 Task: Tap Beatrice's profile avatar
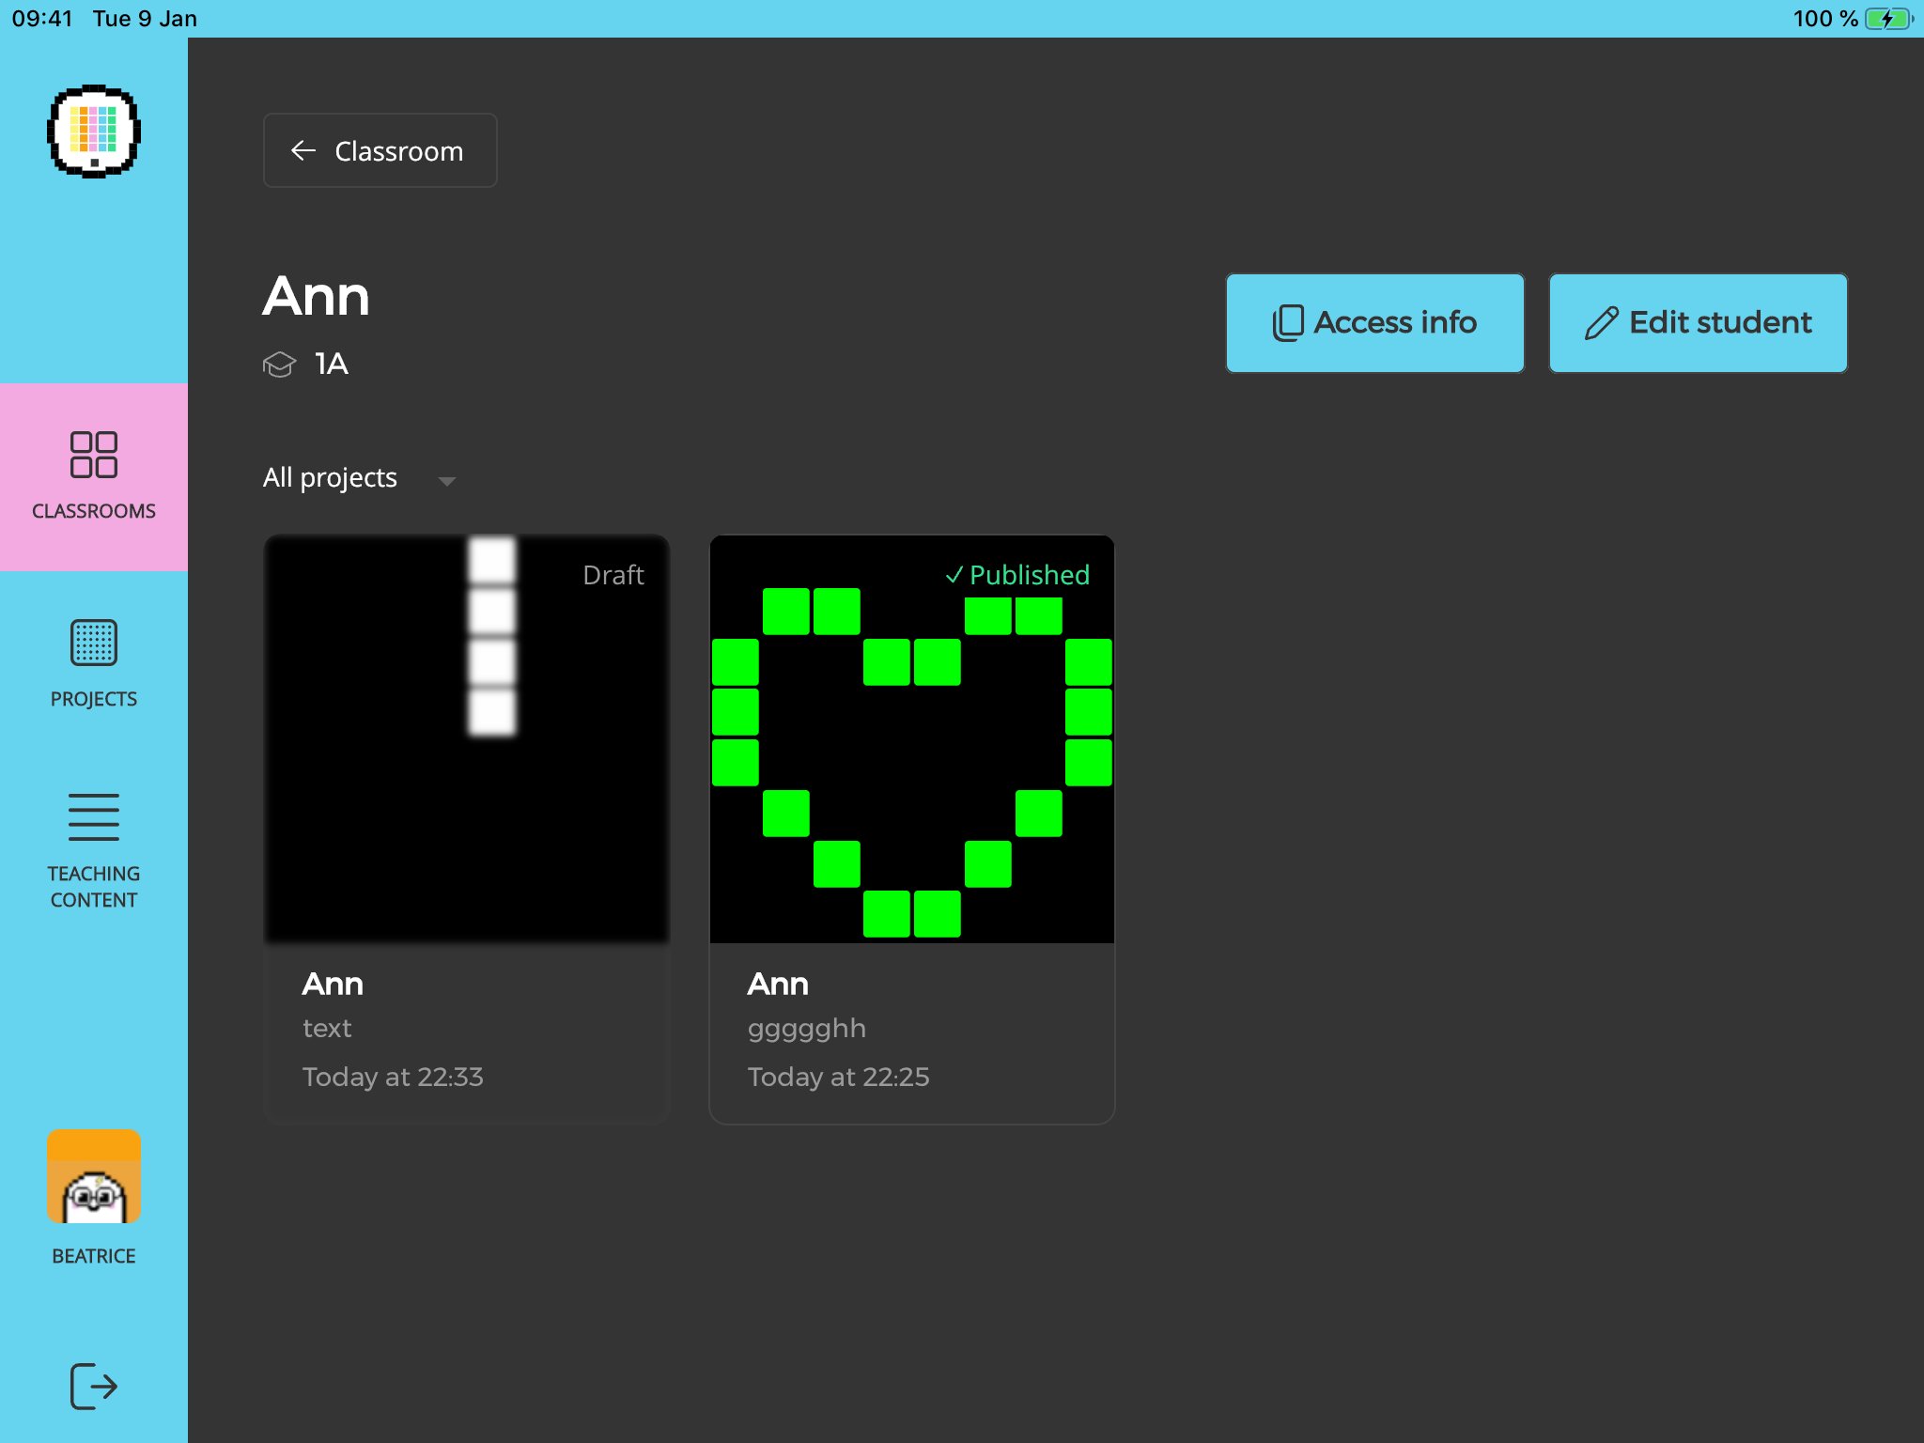click(x=94, y=1176)
